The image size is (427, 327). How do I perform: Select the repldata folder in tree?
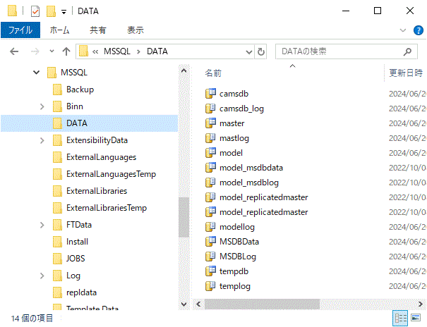[x=81, y=292]
